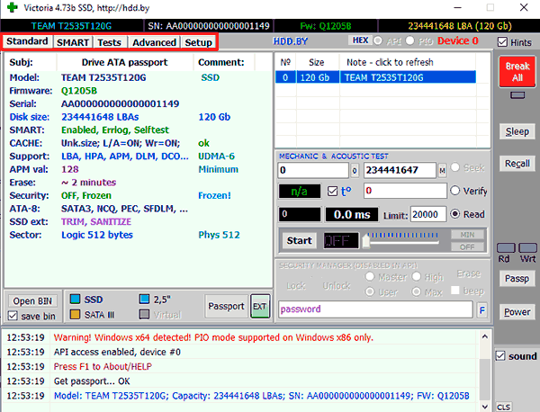Select the Master radio button

tap(370, 276)
